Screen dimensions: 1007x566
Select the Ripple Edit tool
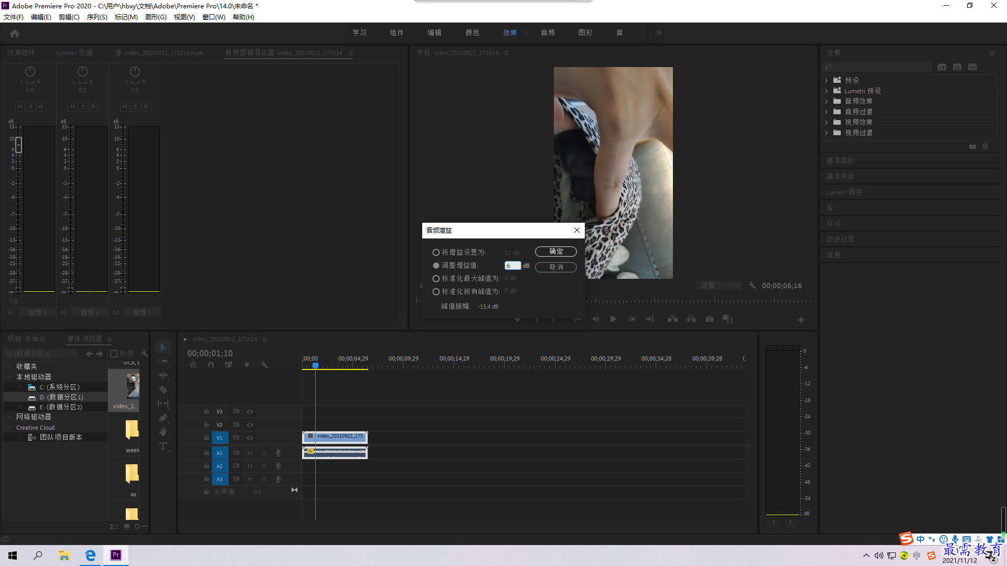[x=163, y=375]
